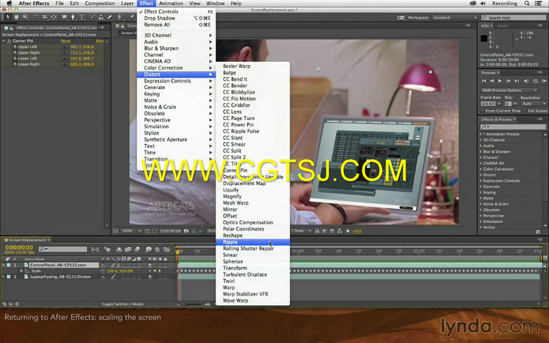Click the Effects & Presets search field
The height and width of the screenshot is (343, 549).
point(513,127)
